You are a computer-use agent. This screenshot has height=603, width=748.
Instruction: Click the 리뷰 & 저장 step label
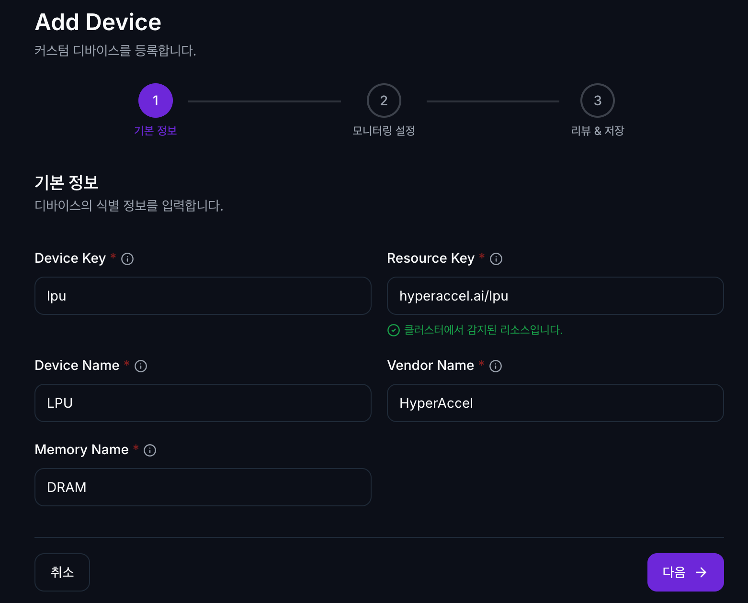click(x=597, y=131)
